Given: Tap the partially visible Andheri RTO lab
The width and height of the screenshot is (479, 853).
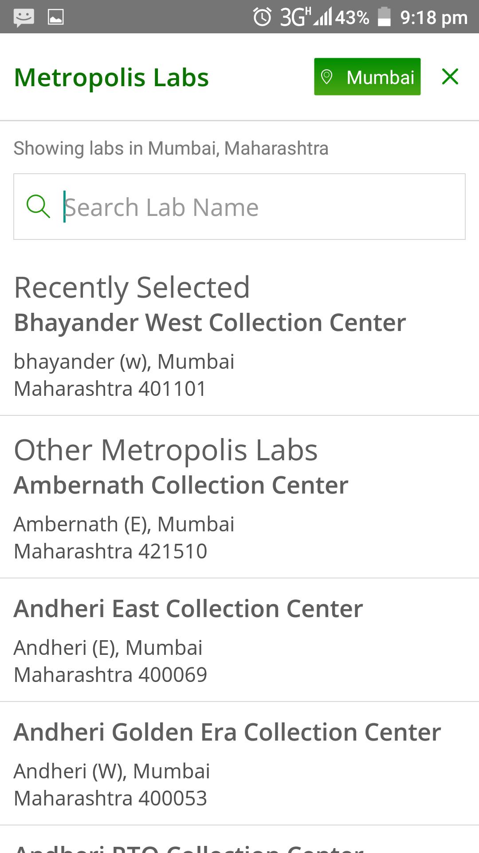Looking at the screenshot, I should [x=189, y=847].
